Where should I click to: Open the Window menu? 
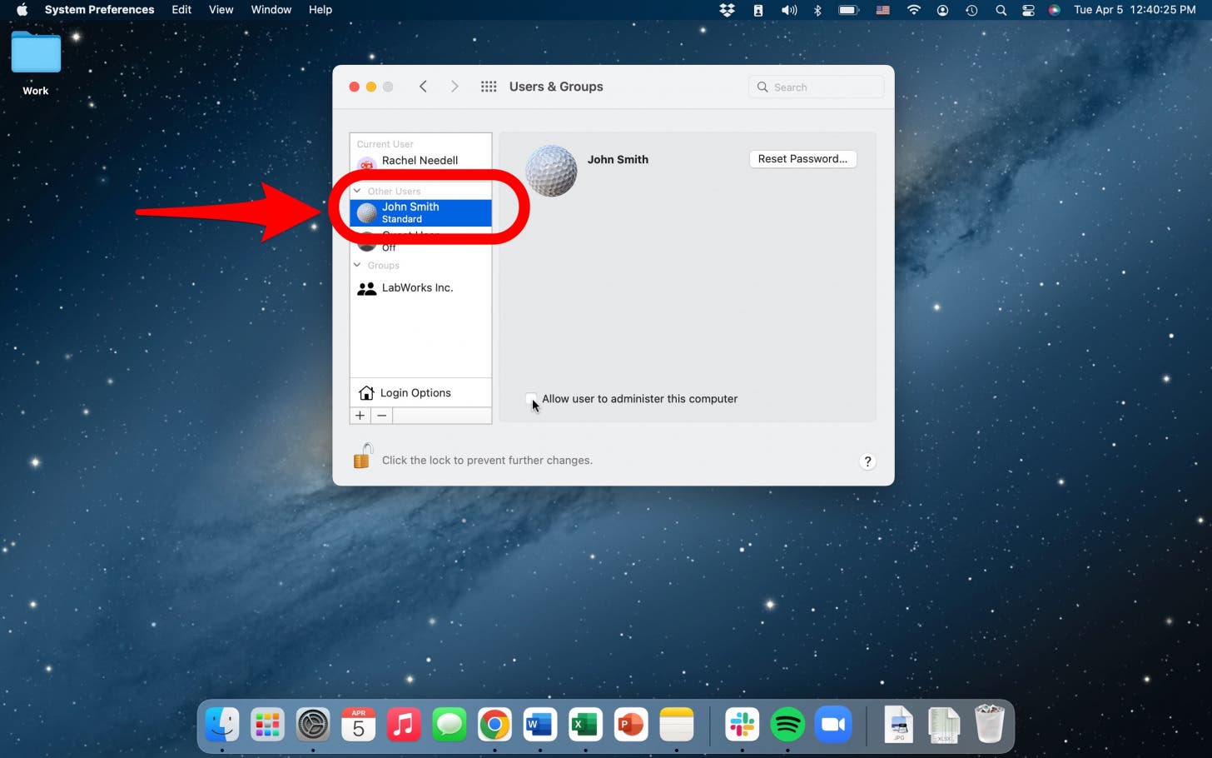click(x=271, y=10)
